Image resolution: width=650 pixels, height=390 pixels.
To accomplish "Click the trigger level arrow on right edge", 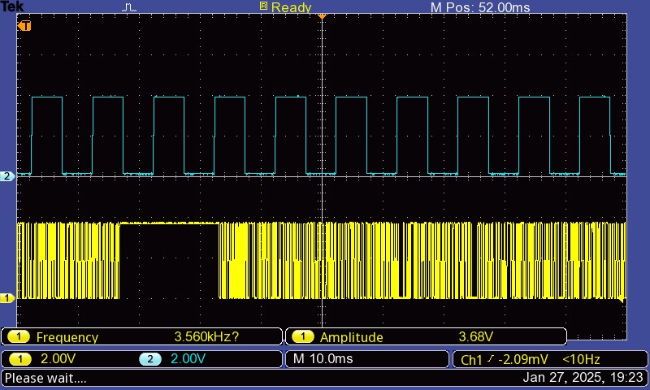I will point(623,299).
